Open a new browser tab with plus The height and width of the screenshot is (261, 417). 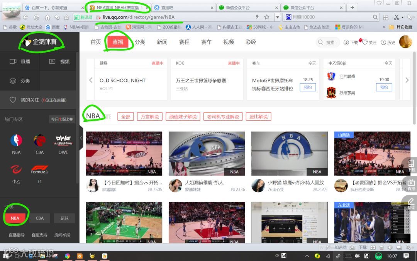(352, 7)
